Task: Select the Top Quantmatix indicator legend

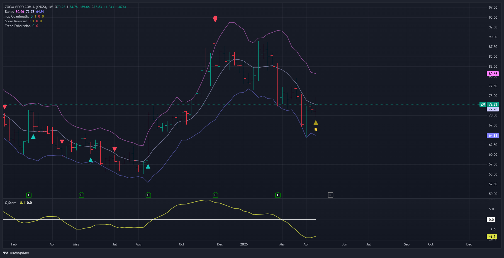Action: (17, 16)
